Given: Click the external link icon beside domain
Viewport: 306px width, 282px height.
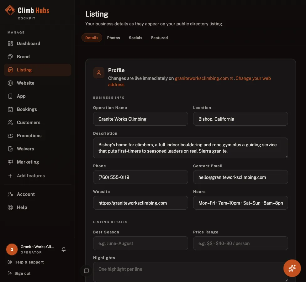Looking at the screenshot, I should tap(231, 79).
